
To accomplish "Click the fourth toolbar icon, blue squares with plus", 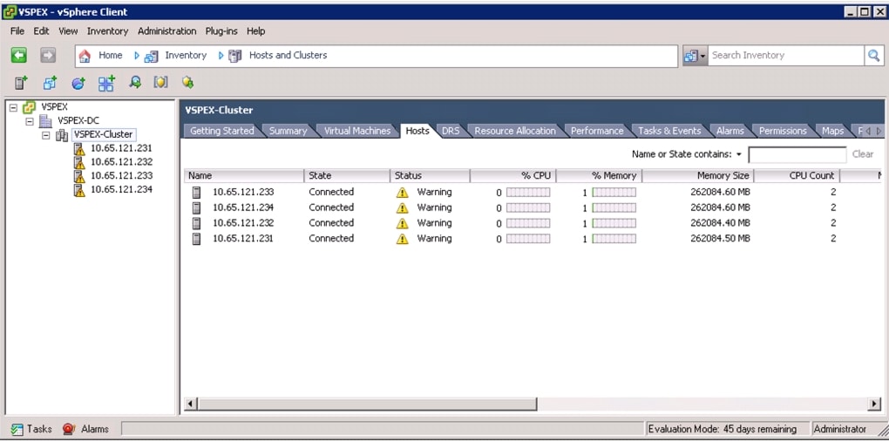I will (x=106, y=83).
